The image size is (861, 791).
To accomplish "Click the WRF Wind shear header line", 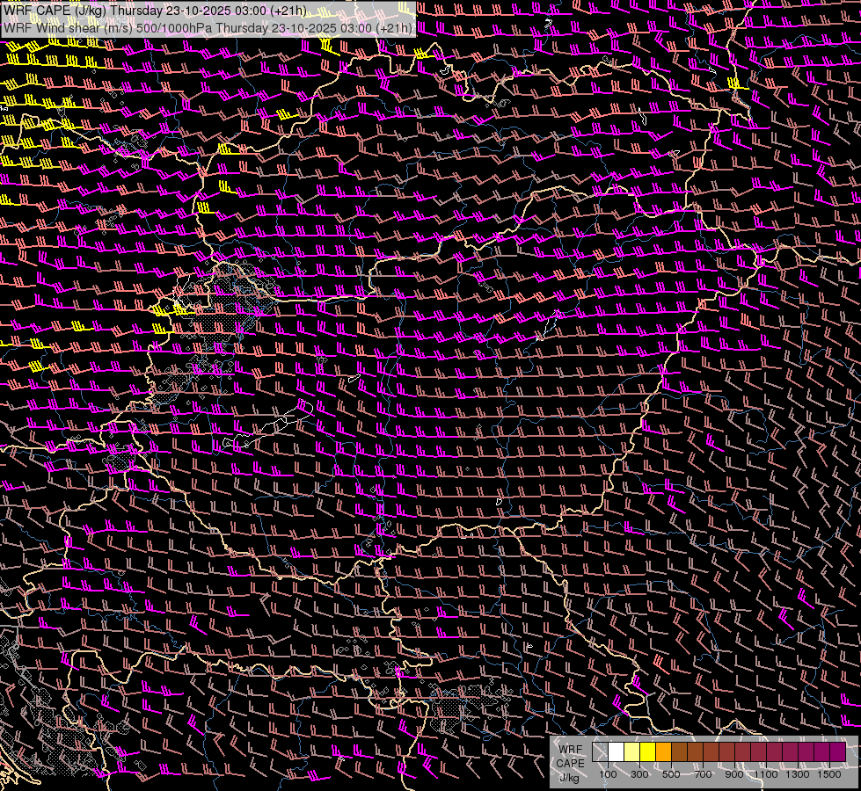I will (208, 27).
